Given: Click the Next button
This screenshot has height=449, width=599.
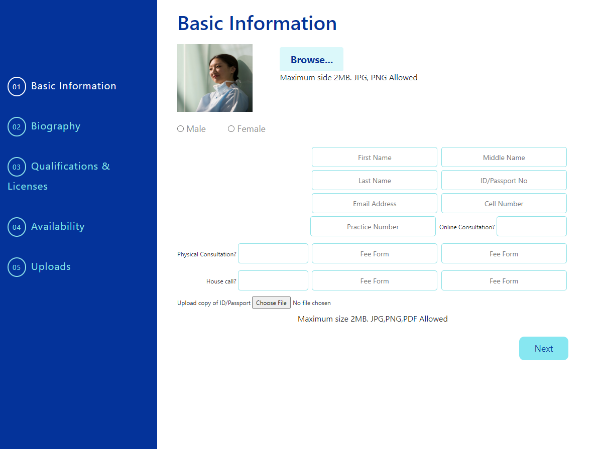Looking at the screenshot, I should pos(543,349).
